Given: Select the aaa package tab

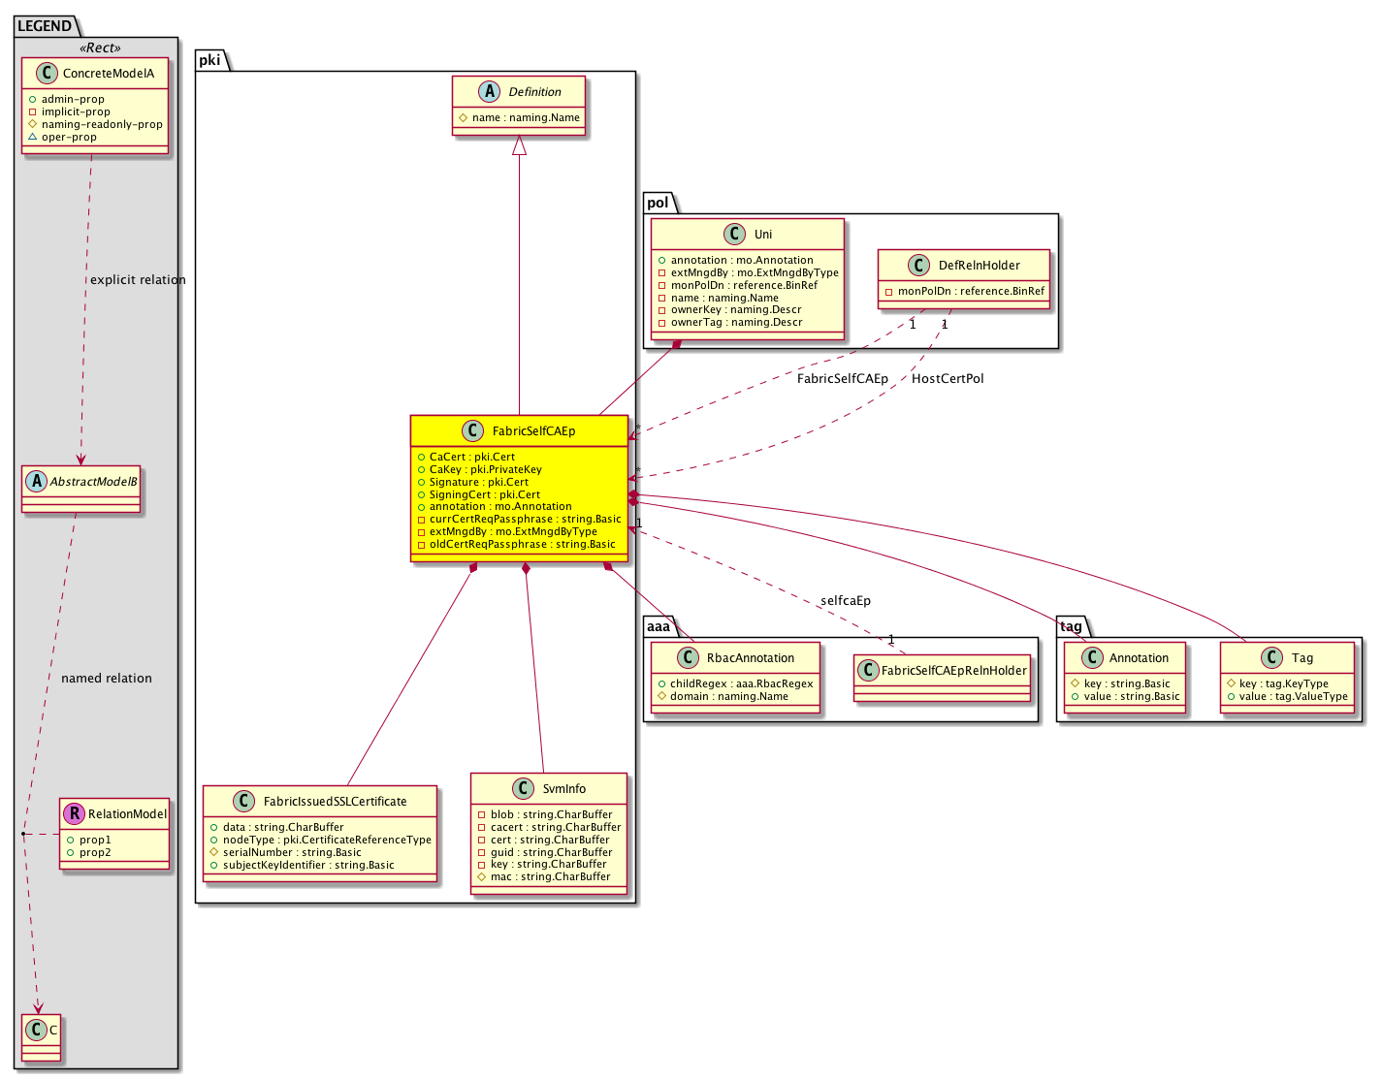Looking at the screenshot, I should click(x=659, y=626).
